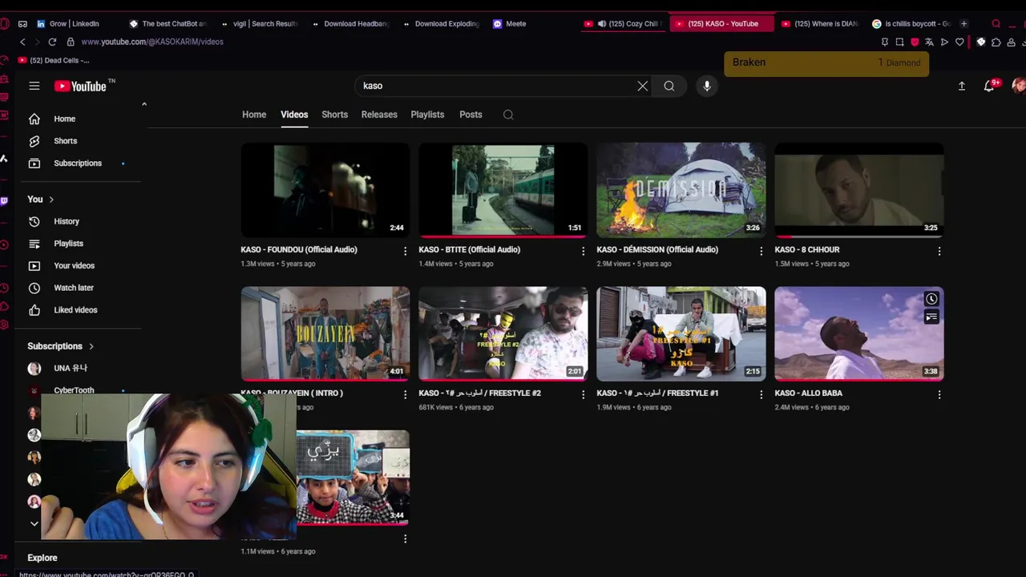
Task: Switch to the channel Home tab
Action: [x=254, y=115]
